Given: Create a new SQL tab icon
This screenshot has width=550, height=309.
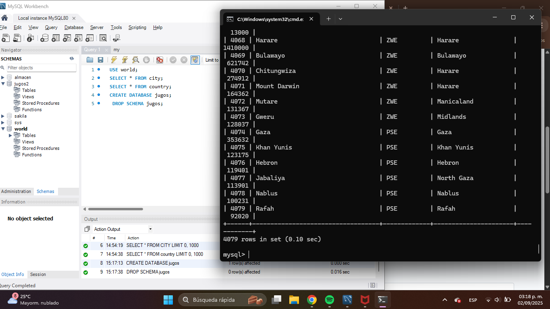Looking at the screenshot, I should [x=6, y=38].
